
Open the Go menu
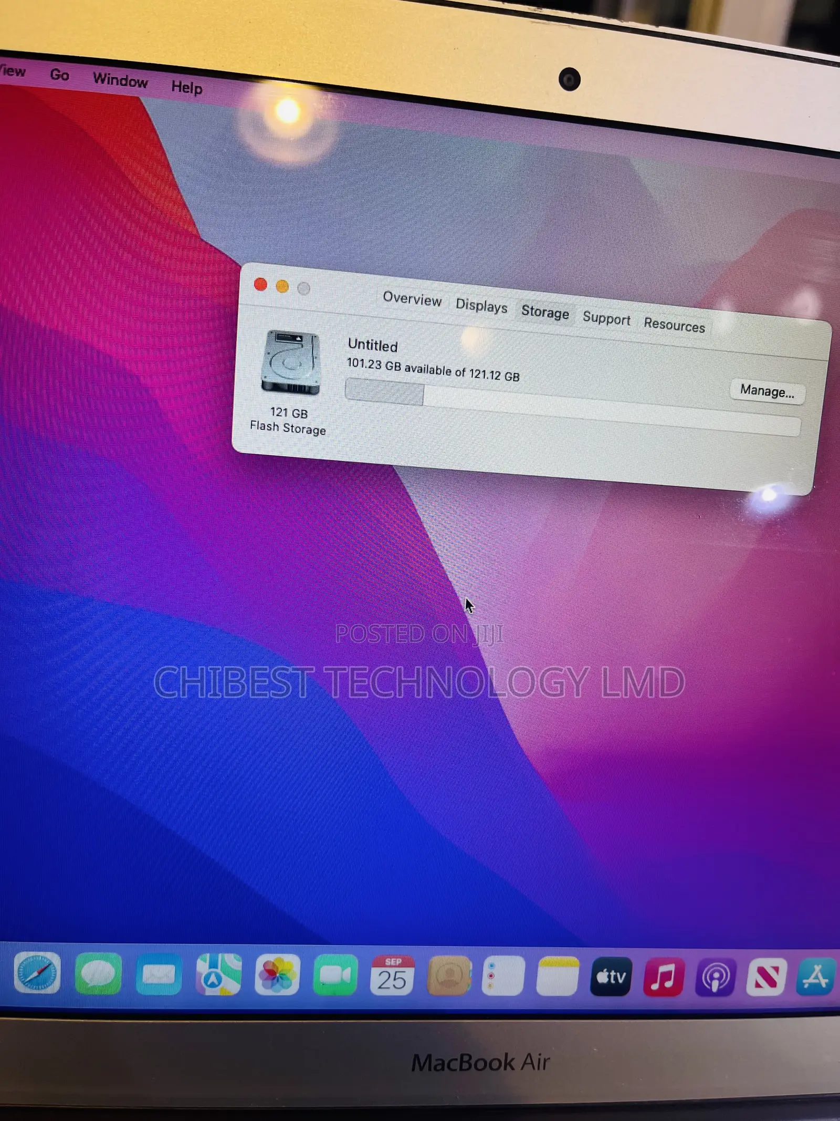click(x=59, y=75)
